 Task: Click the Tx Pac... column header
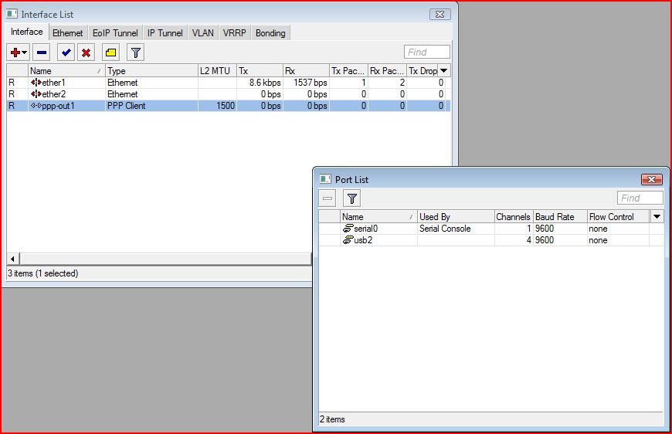[x=348, y=71]
